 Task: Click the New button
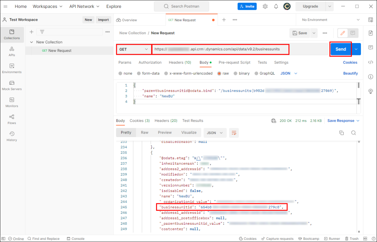pyautogui.click(x=88, y=20)
